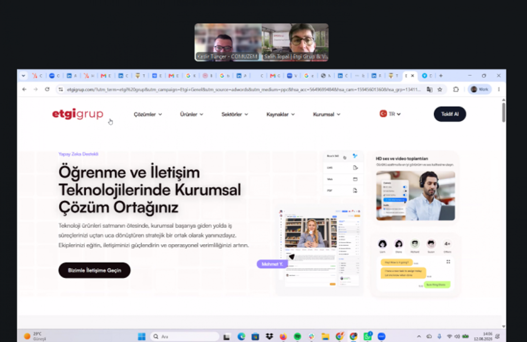Viewport: 527px width, 342px height.
Task: Reload the page with the refresh icon
Action: pos(47,89)
